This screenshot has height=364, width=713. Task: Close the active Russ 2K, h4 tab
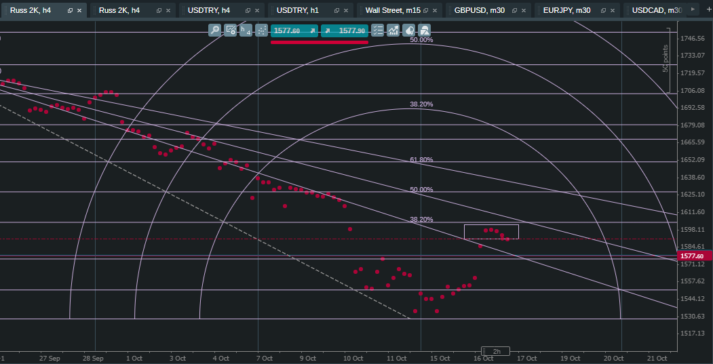pyautogui.click(x=79, y=10)
